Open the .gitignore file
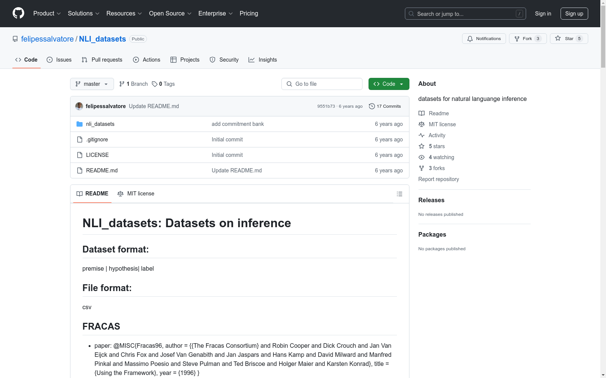 (97, 139)
